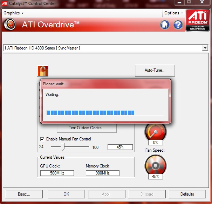Close the Catalyst Control Center window
The width and height of the screenshot is (212, 204).
coord(202,2)
